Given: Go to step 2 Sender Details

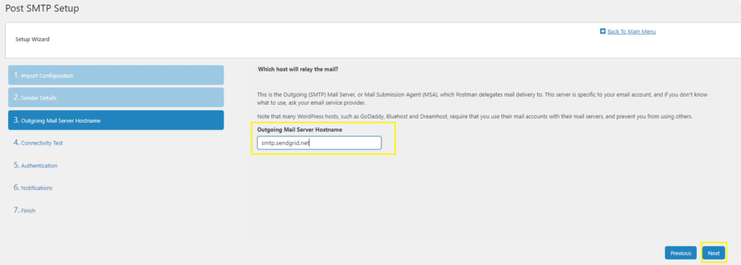Looking at the screenshot, I should point(116,97).
